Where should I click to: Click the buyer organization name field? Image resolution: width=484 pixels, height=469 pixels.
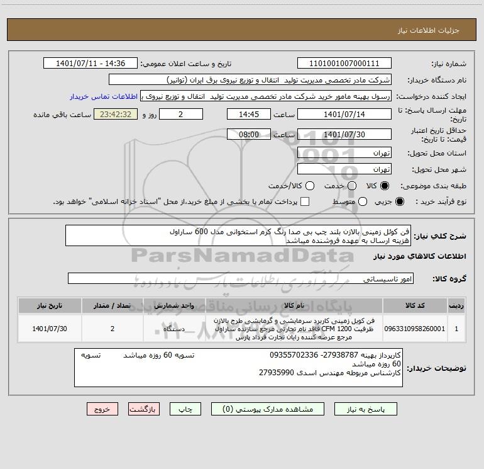[x=250, y=79]
